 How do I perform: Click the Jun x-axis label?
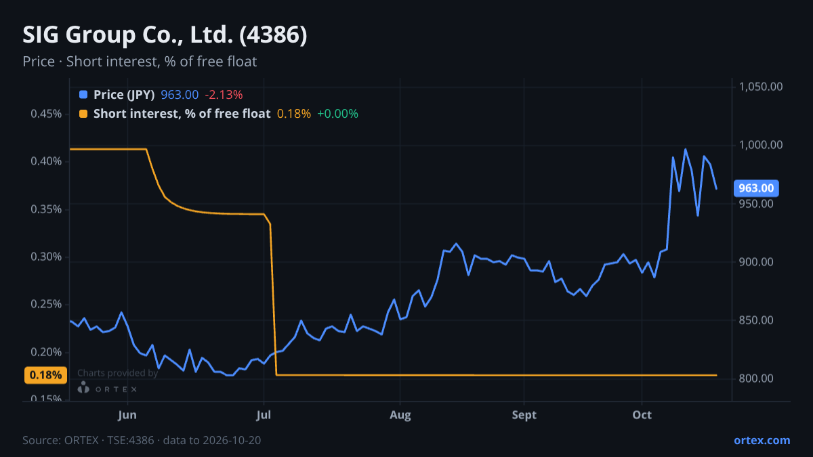click(x=127, y=414)
